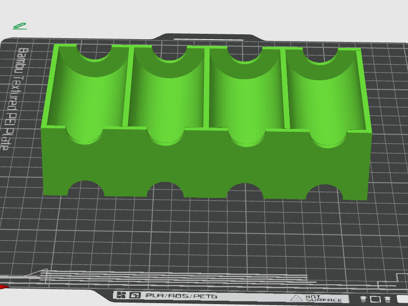Click the square icon beside the PLA/ABS/PETG text
This screenshot has height=306, width=408.
tap(135, 295)
